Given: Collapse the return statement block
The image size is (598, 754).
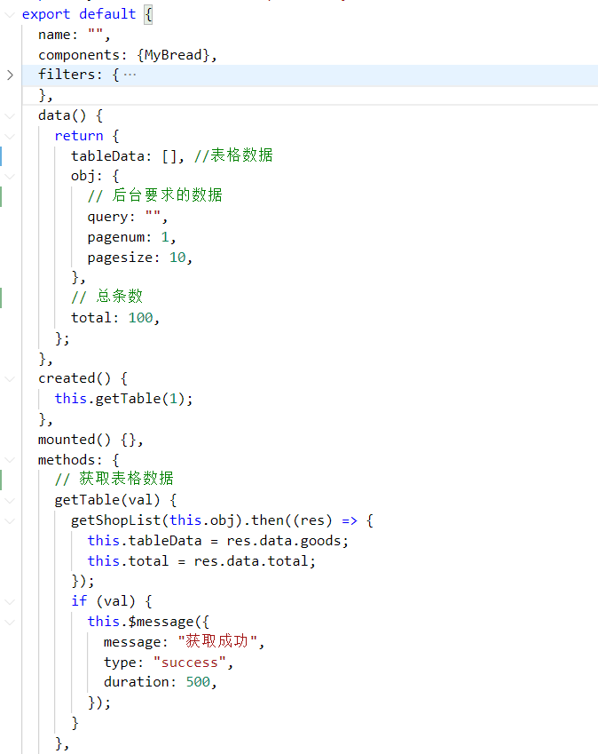Looking at the screenshot, I should [x=10, y=136].
